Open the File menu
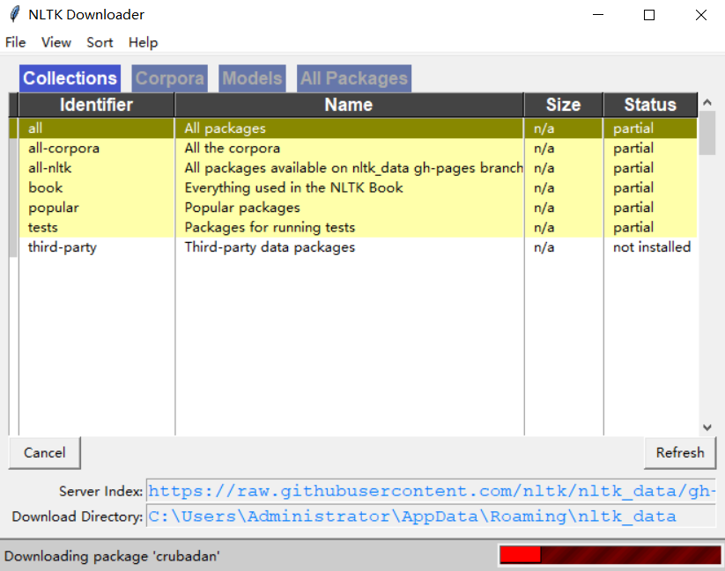This screenshot has width=725, height=571. point(16,42)
